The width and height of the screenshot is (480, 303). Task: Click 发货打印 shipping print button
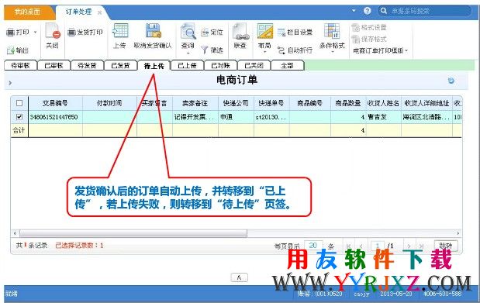pyautogui.click(x=85, y=32)
